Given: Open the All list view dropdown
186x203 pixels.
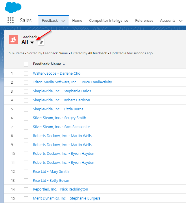Looking at the screenshot, I should coord(32,42).
